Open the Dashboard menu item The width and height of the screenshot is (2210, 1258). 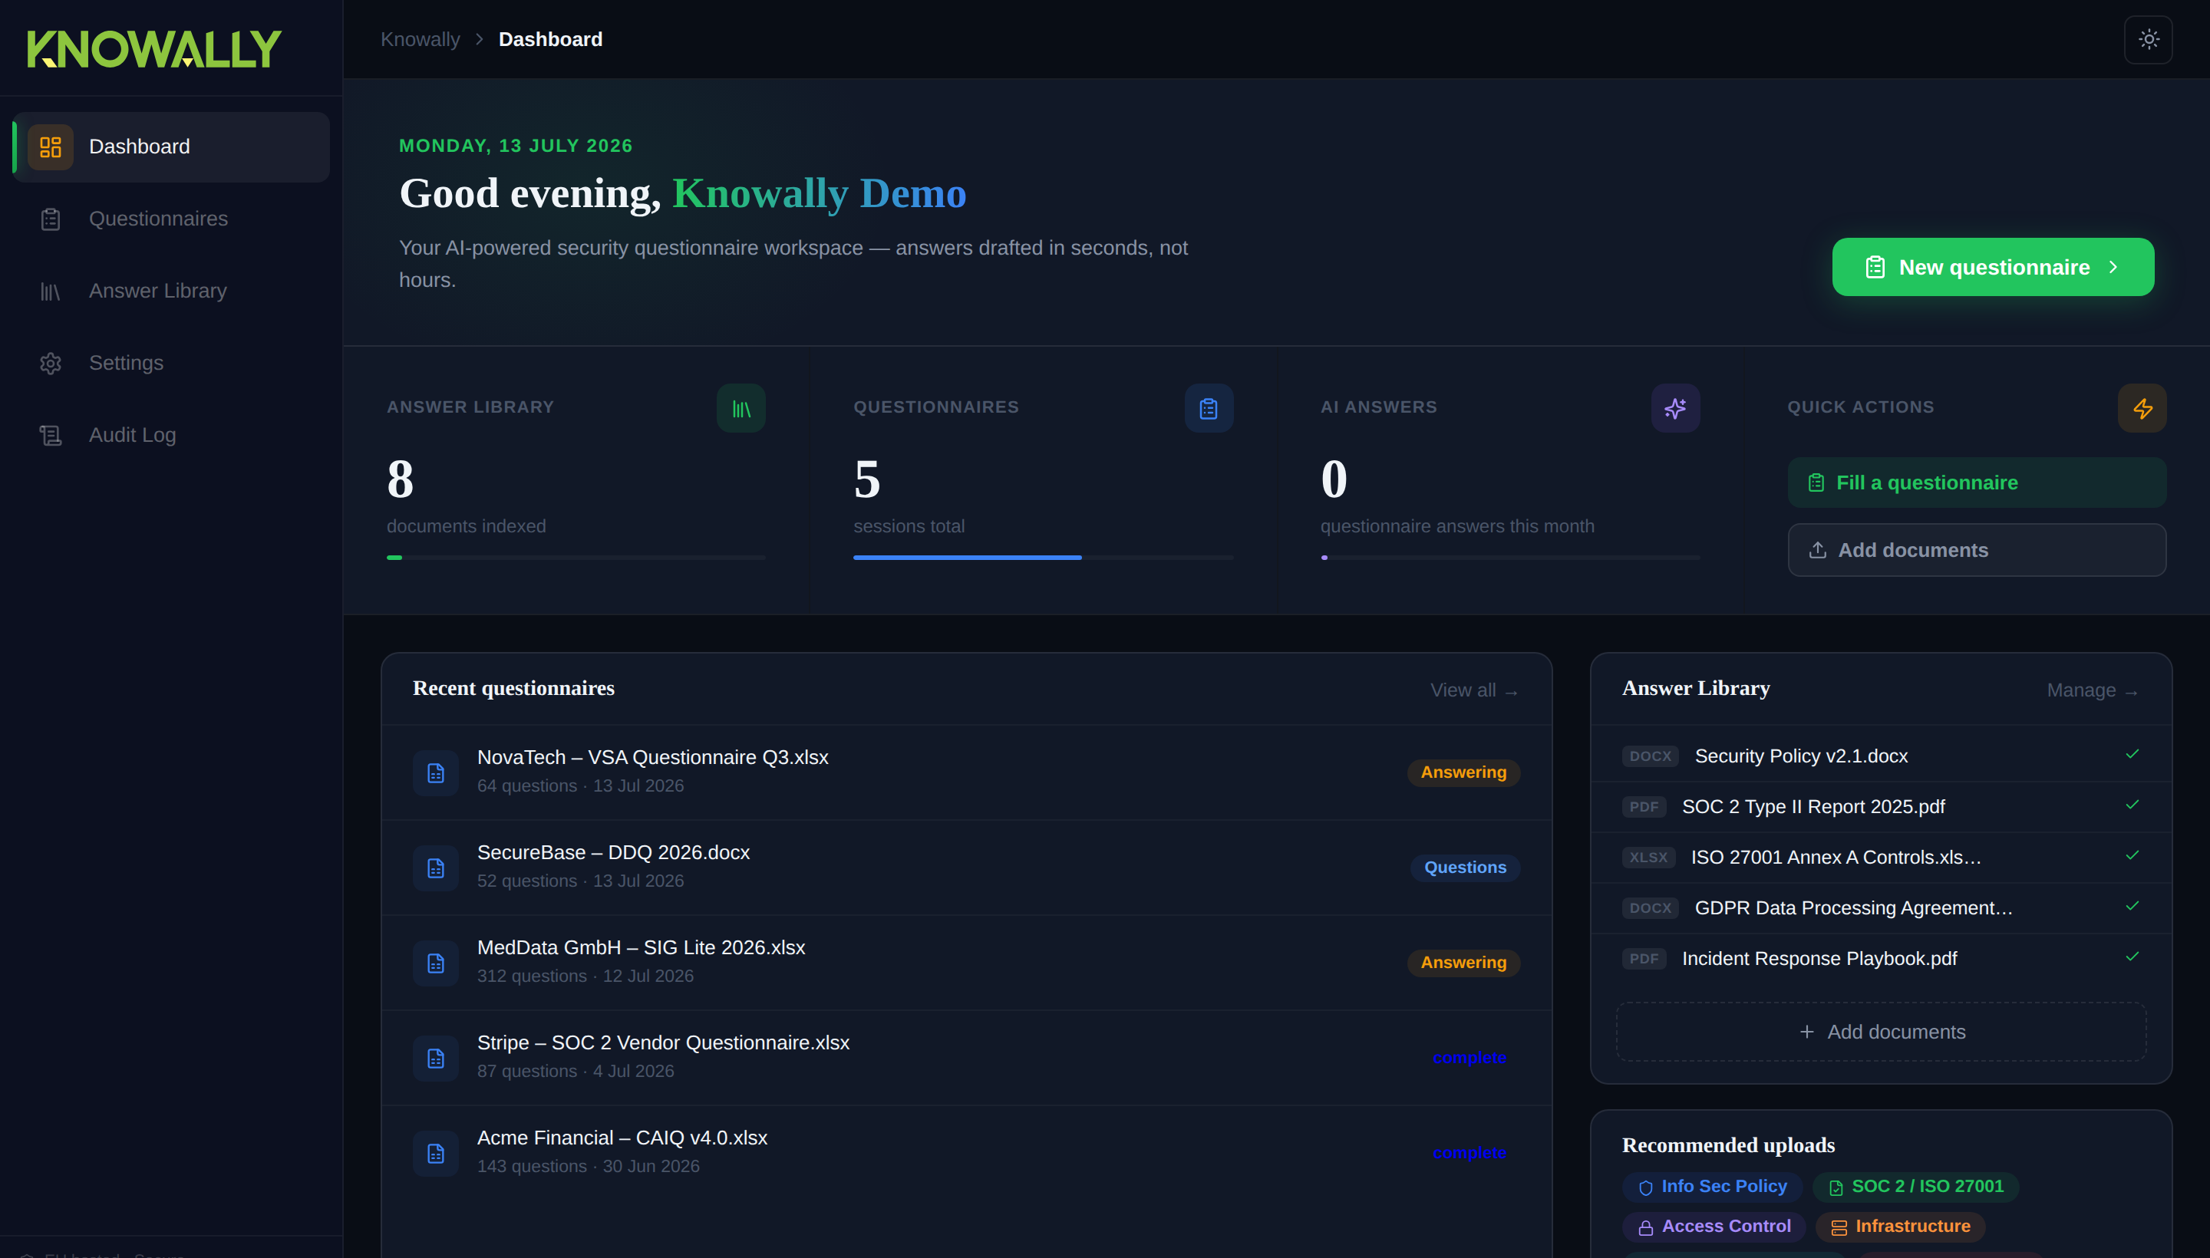pyautogui.click(x=171, y=147)
